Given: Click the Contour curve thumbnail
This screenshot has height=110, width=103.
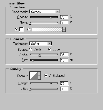Looking at the screenshot, I should pos(34,76).
